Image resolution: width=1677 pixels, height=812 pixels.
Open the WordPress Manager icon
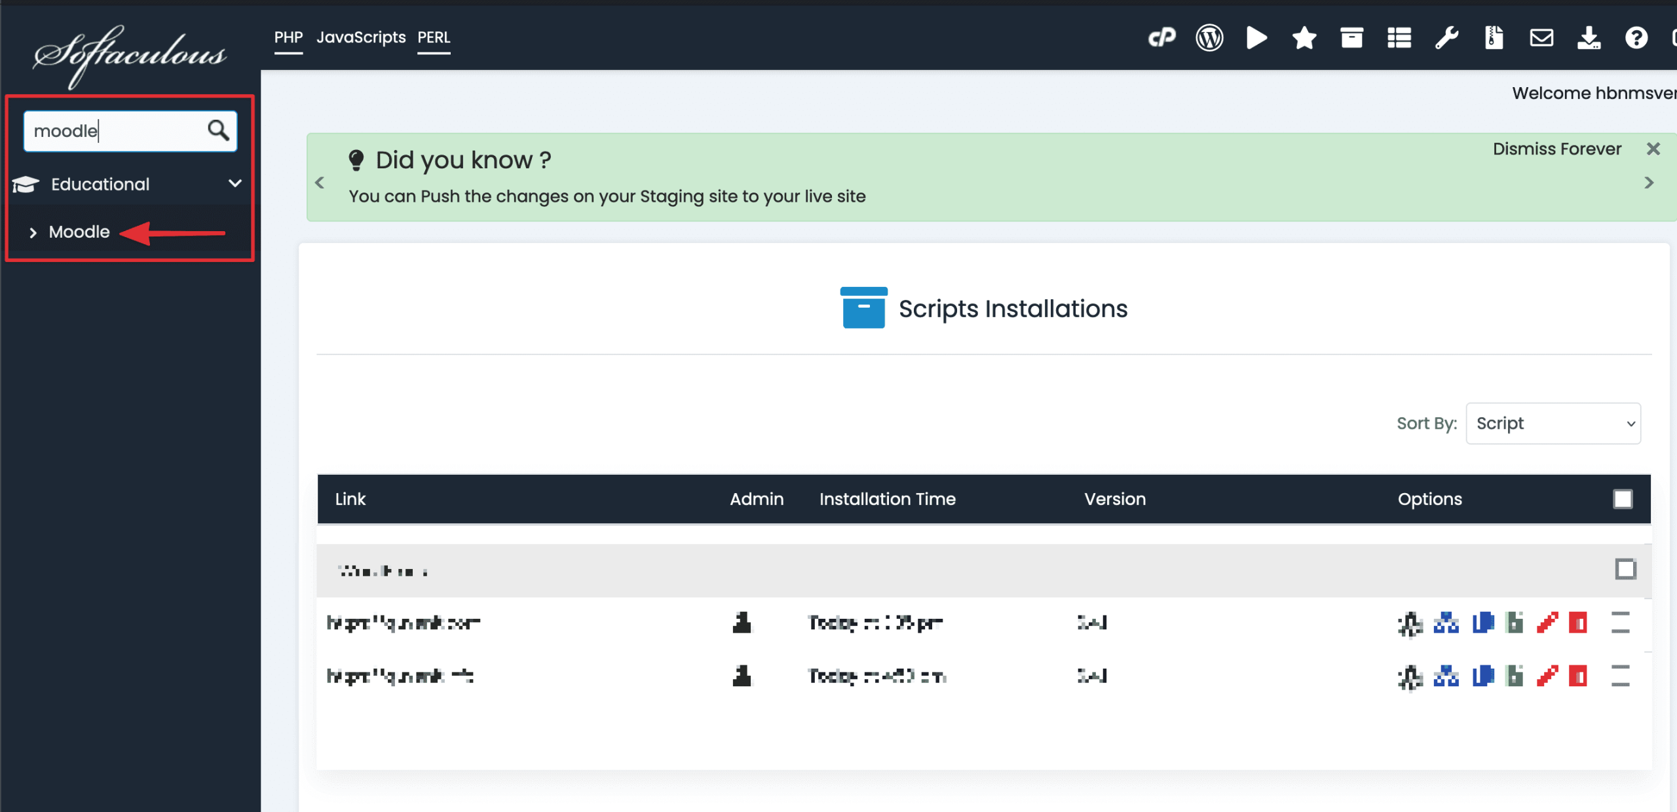(x=1209, y=37)
